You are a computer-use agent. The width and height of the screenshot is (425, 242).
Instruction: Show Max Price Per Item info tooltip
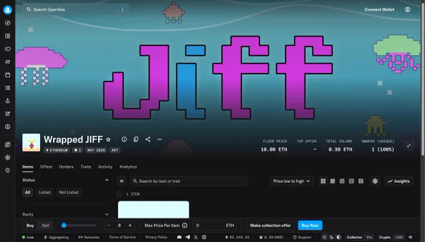click(x=185, y=226)
